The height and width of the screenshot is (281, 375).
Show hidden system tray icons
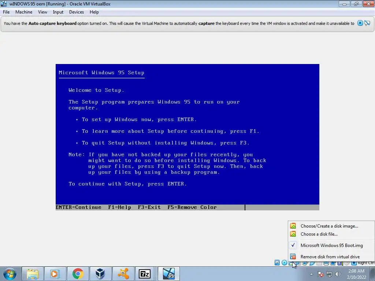point(311,274)
